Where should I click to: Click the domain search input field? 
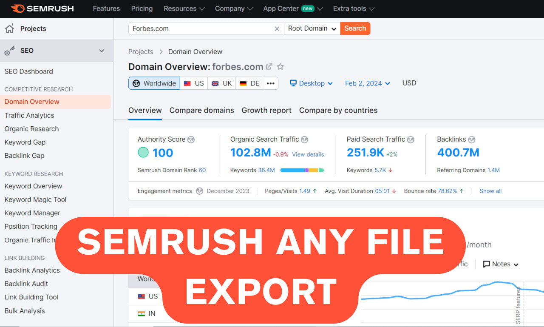200,28
